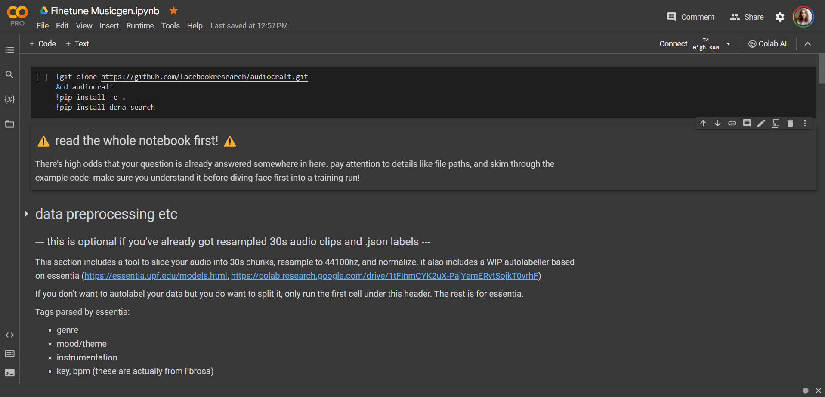825x397 pixels.
Task: Move the selected cell down
Action: coord(717,123)
